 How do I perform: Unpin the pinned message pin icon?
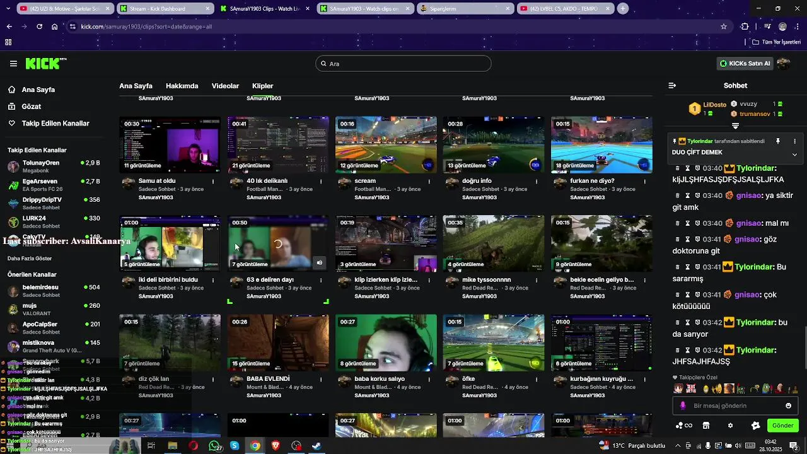(x=778, y=141)
